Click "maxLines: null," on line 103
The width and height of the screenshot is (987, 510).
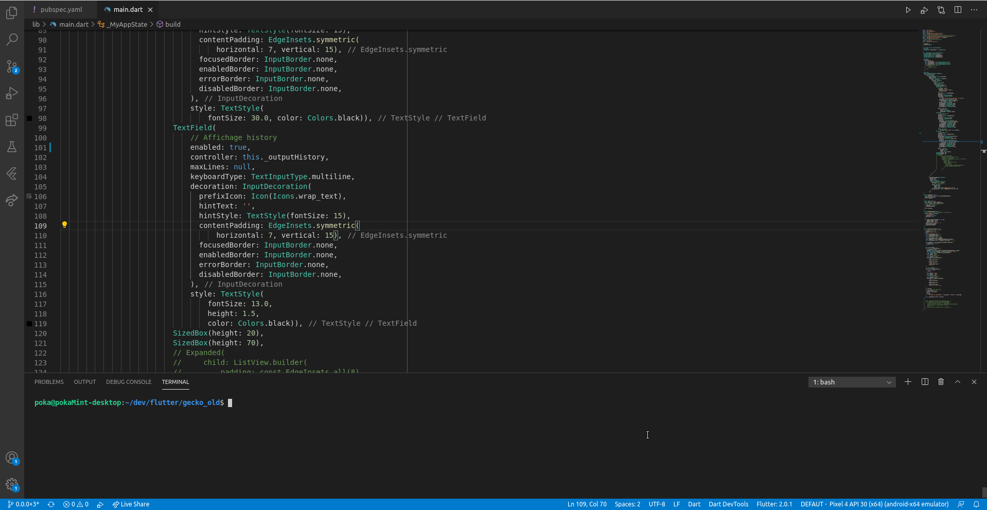(x=222, y=167)
